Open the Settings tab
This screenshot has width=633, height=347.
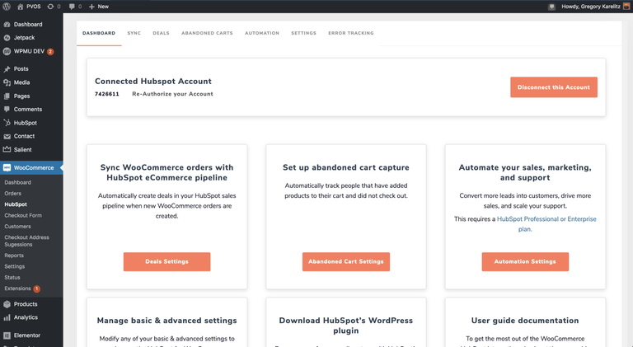coord(303,33)
